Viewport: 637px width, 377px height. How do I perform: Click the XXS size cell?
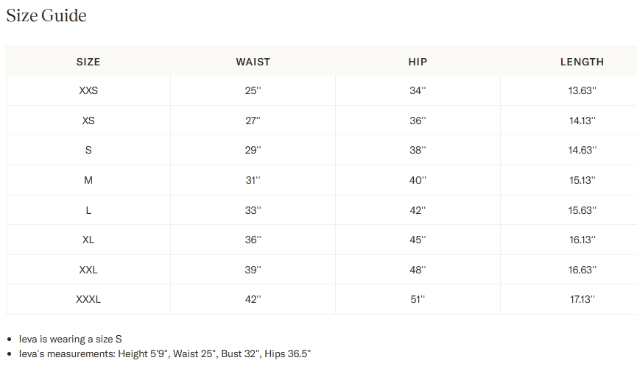[x=88, y=91]
